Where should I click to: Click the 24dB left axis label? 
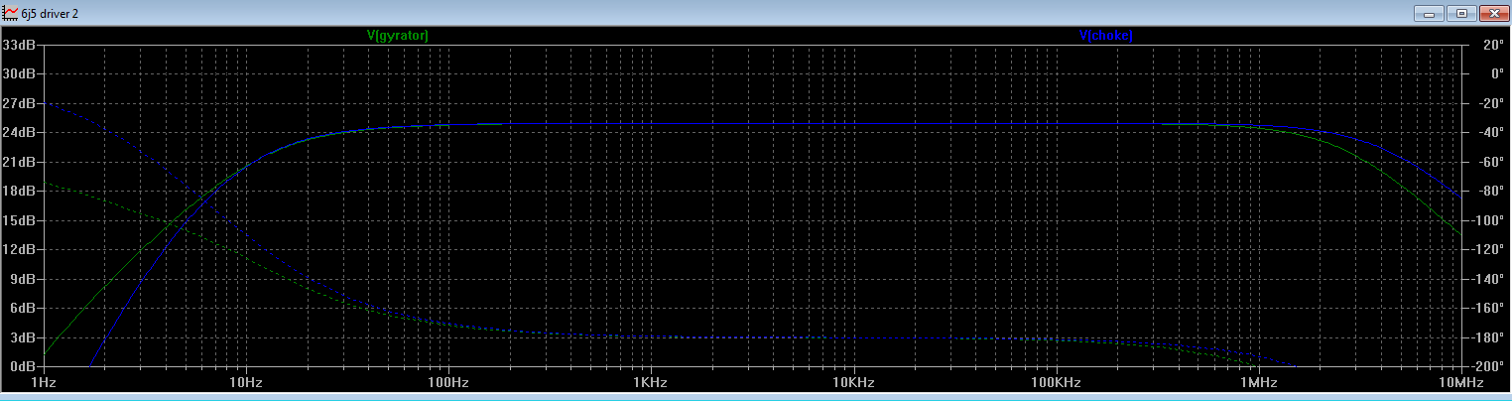[x=20, y=132]
